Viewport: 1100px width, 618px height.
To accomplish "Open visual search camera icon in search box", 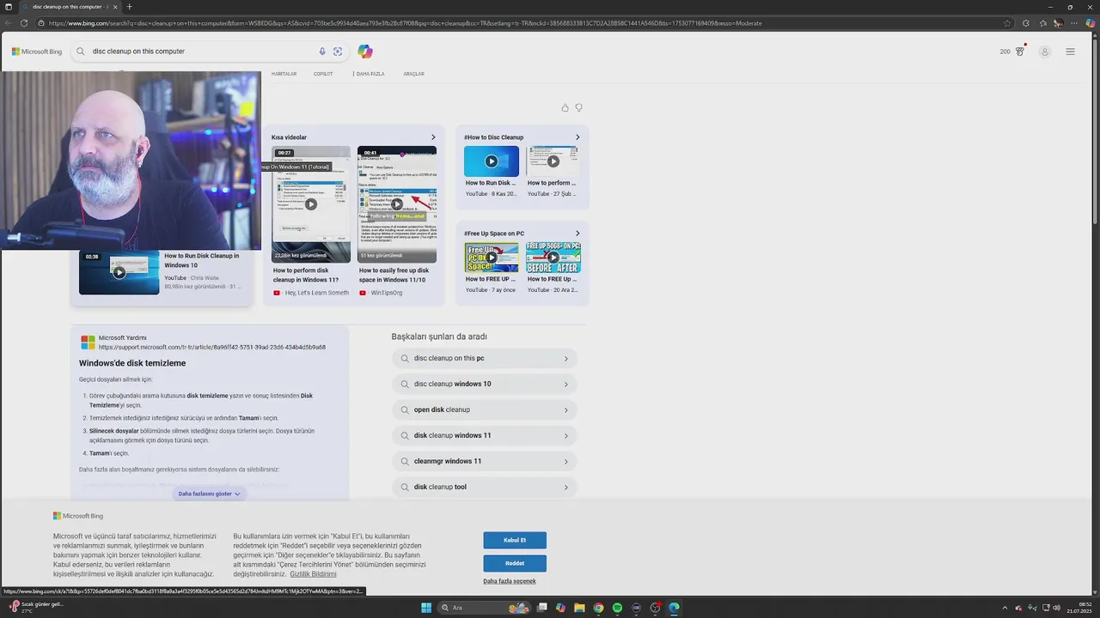I will pyautogui.click(x=338, y=51).
